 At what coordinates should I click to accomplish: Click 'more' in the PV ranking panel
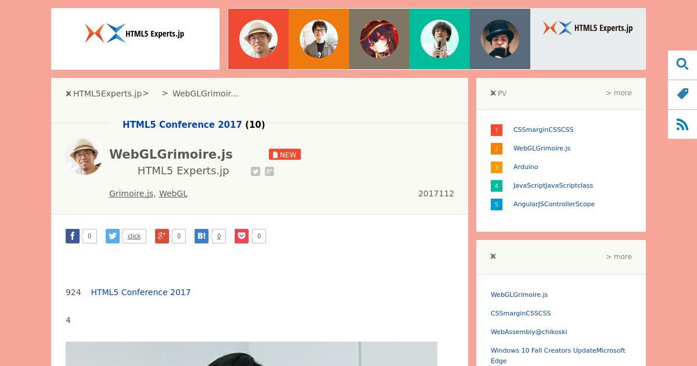click(619, 93)
